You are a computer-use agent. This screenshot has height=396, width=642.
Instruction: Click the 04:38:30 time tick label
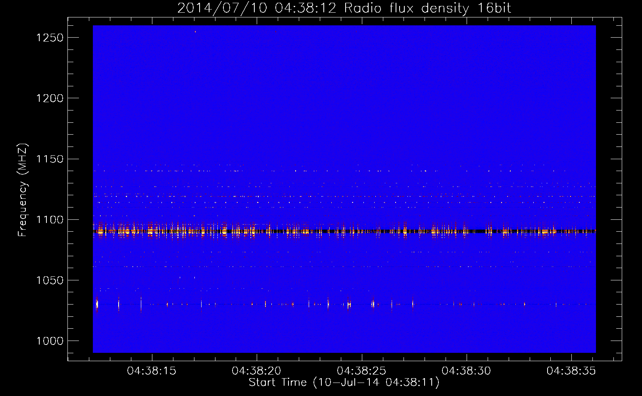coord(466,371)
